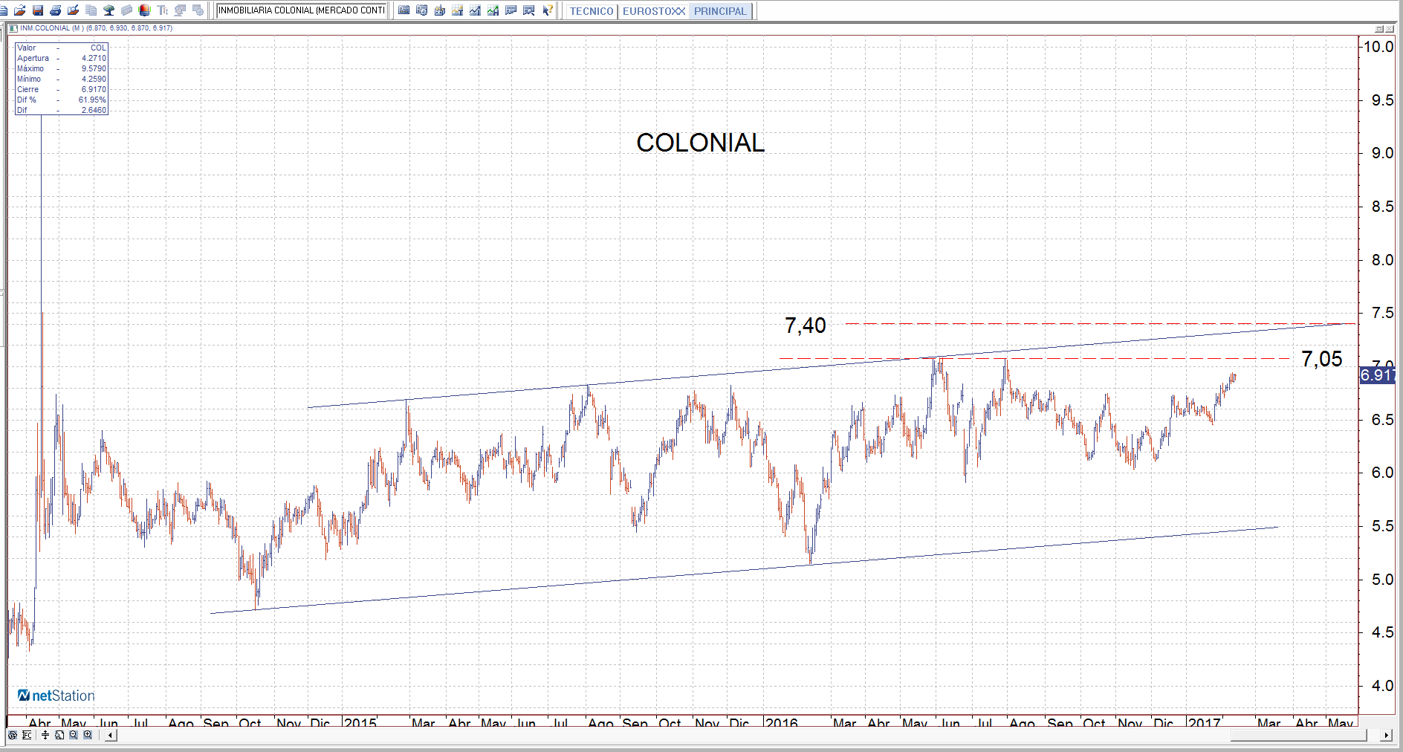1403x752 pixels.
Task: Click the 2016 year label on the time axis
Action: tap(781, 722)
